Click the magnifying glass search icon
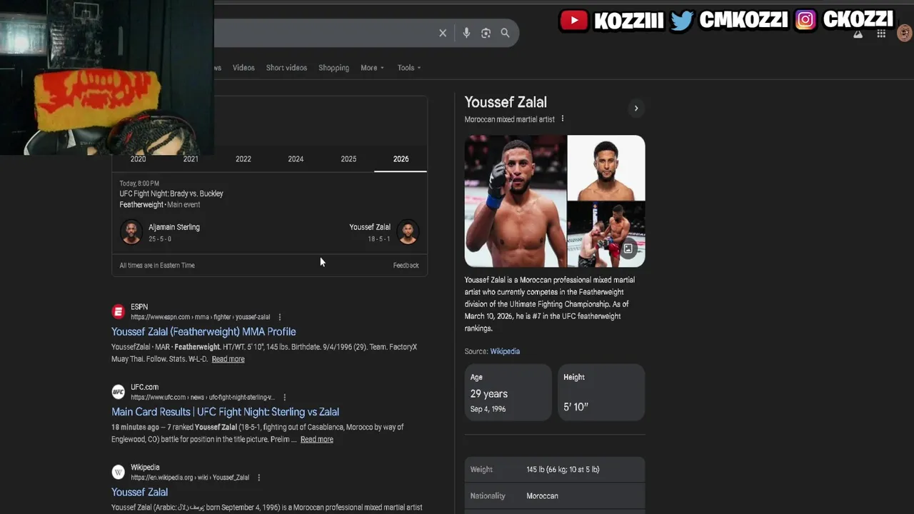 [x=505, y=33]
